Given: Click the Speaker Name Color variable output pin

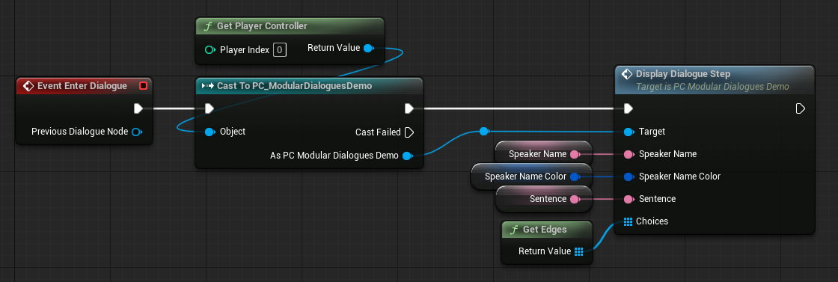Looking at the screenshot, I should coord(575,177).
